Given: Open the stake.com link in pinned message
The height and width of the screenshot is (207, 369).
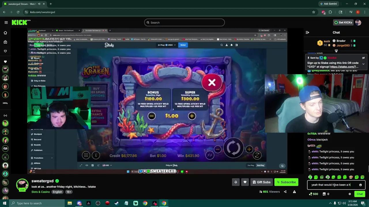Looking at the screenshot, I should (x=344, y=67).
